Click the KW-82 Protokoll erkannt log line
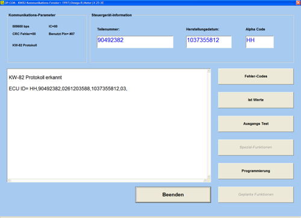Screen dimensions: 301x218 point(35,78)
